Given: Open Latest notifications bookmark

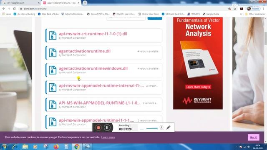Looking at the screenshot, I should tap(72, 14).
